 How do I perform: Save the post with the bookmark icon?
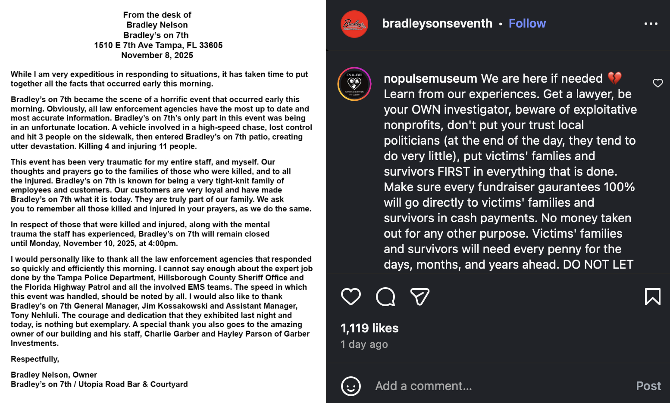[652, 297]
